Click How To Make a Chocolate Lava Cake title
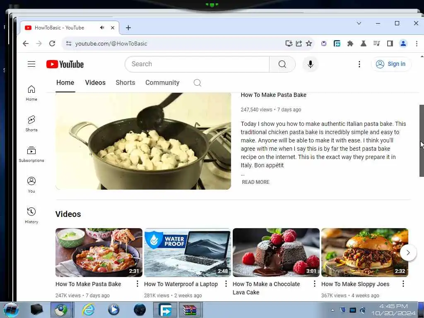424x318 pixels. coord(266,288)
